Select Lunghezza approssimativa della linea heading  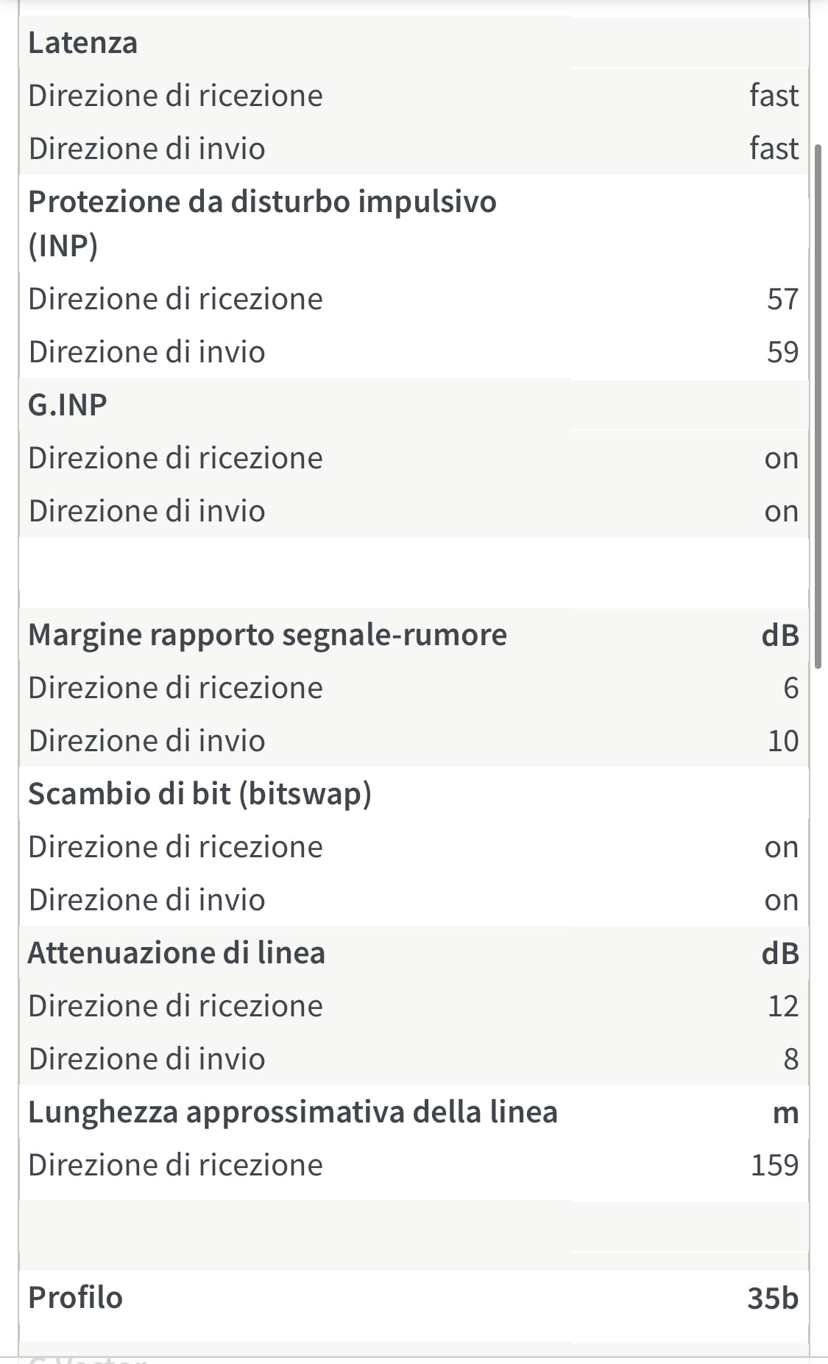(x=292, y=1112)
